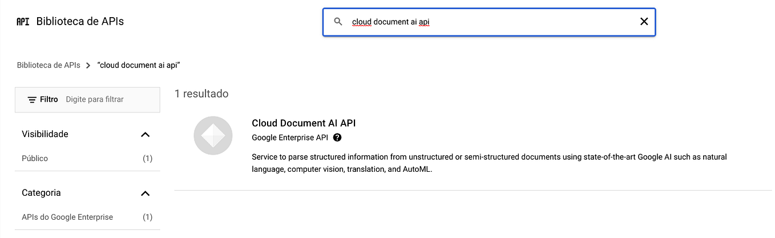This screenshot has height=238, width=775.
Task: Click the API description starting "Service to parse"
Action: (489, 163)
